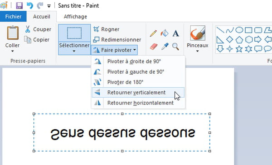The width and height of the screenshot is (272, 165).
Task: Select the Color picker eyedropper
Action: (x=165, y=47)
